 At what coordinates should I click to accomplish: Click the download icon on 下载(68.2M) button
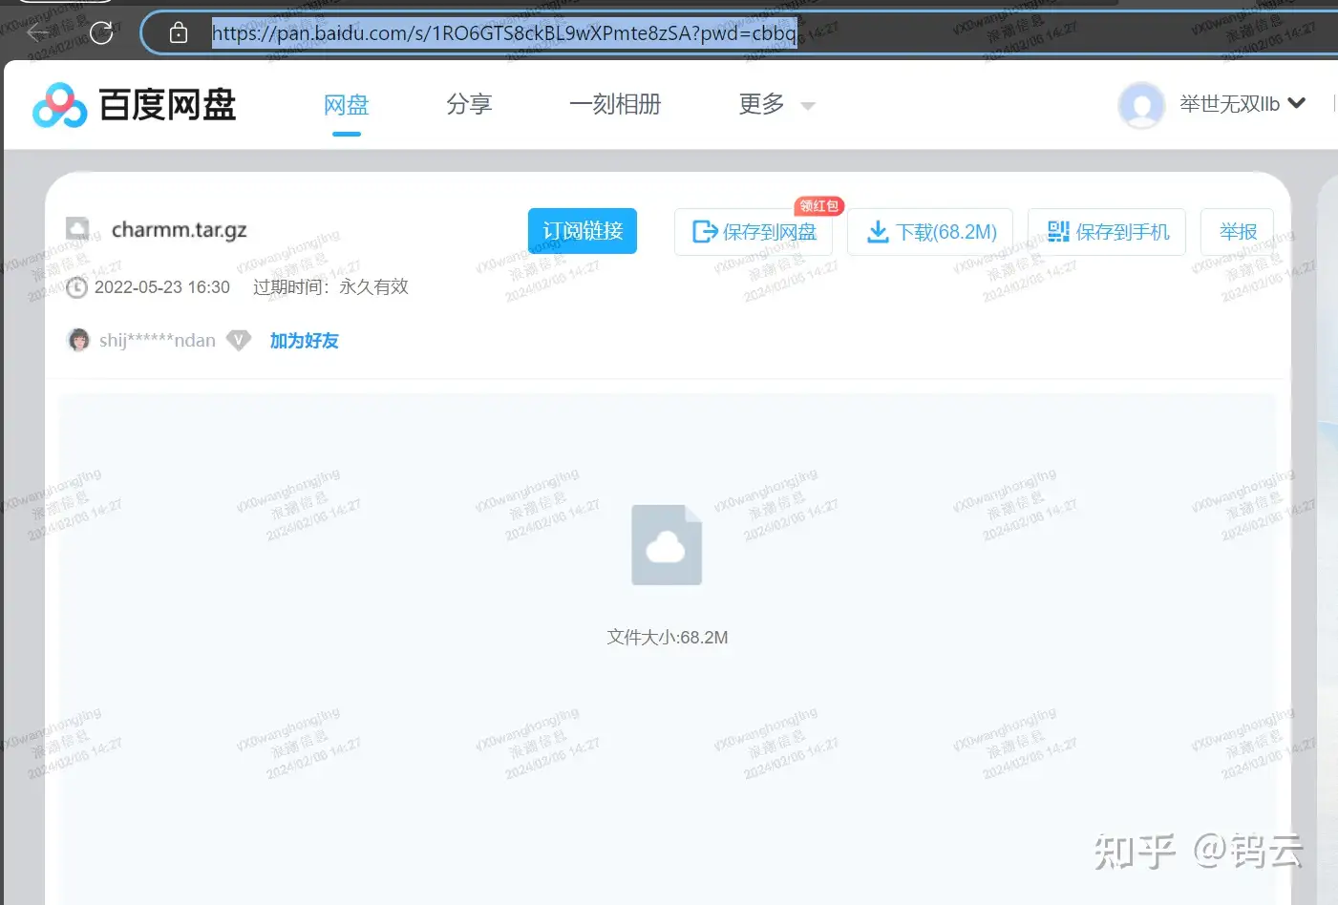click(878, 231)
